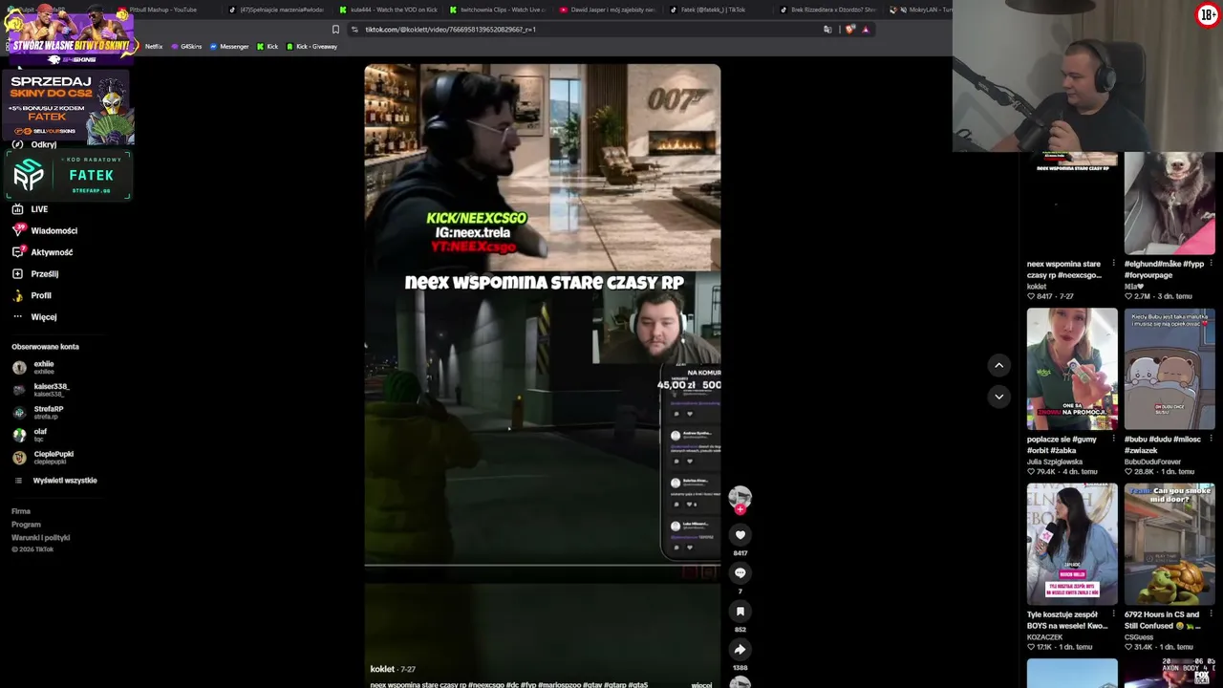Switch to 'Dawid Jasper' YouTube tab

pyautogui.click(x=607, y=10)
